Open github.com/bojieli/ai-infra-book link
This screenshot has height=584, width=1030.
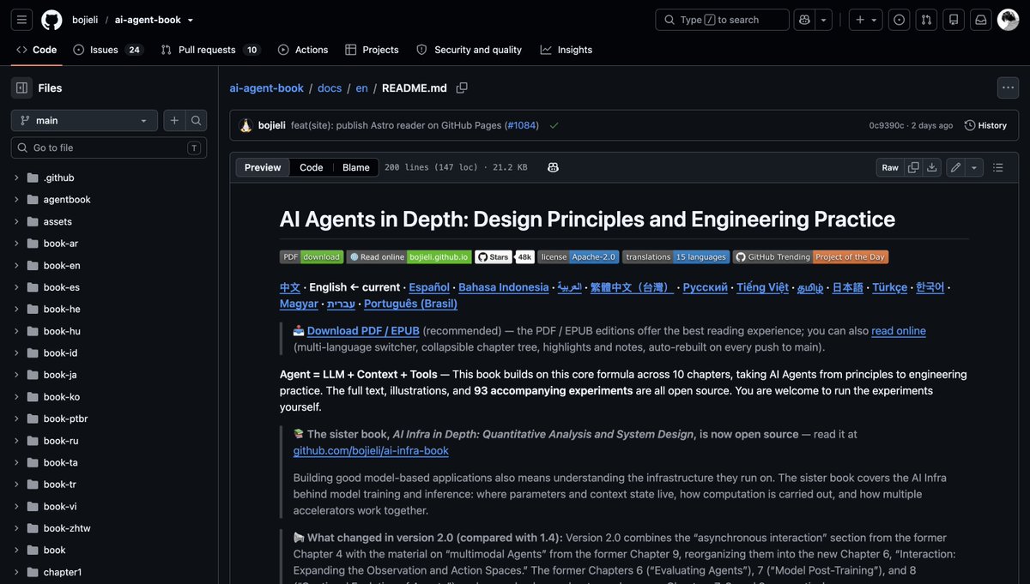[371, 450]
